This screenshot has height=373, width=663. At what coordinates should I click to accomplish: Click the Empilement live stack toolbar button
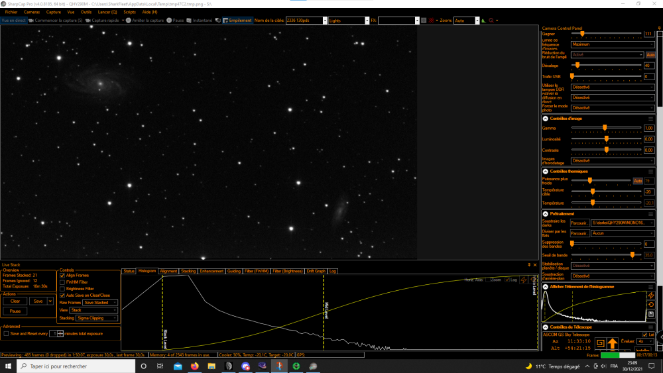pos(237,21)
